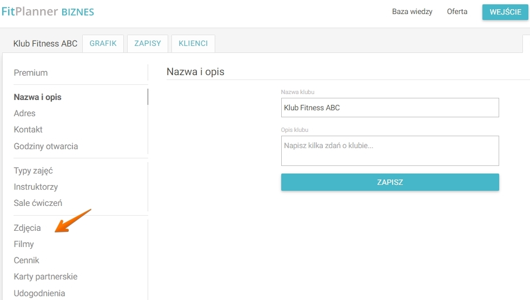This screenshot has height=300, width=530.
Task: Select Filmy in the sidebar menu
Action: [24, 244]
